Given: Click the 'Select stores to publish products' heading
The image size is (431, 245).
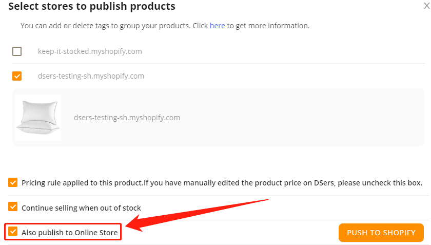Looking at the screenshot, I should [x=92, y=6].
